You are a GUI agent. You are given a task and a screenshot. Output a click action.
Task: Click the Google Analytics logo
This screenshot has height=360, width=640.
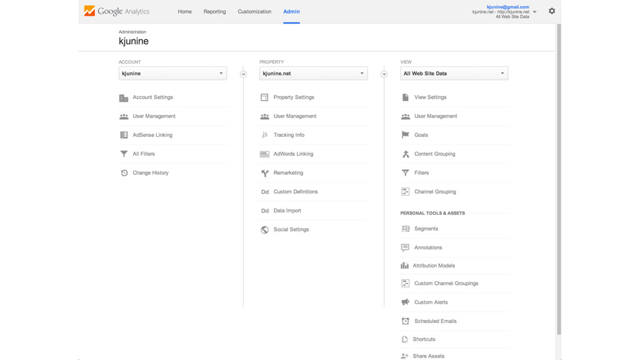117,11
